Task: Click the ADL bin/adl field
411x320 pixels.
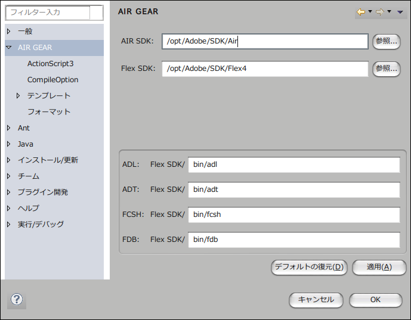Action: [294, 164]
